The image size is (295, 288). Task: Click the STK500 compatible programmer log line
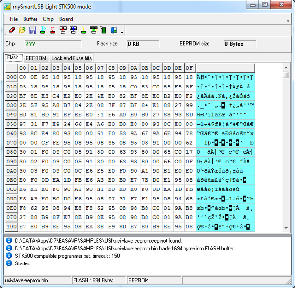click(x=67, y=256)
